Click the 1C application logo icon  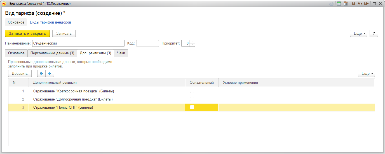[x=4, y=4]
